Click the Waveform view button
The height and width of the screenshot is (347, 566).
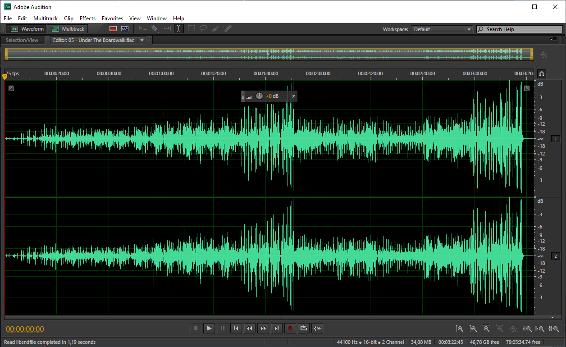(27, 29)
